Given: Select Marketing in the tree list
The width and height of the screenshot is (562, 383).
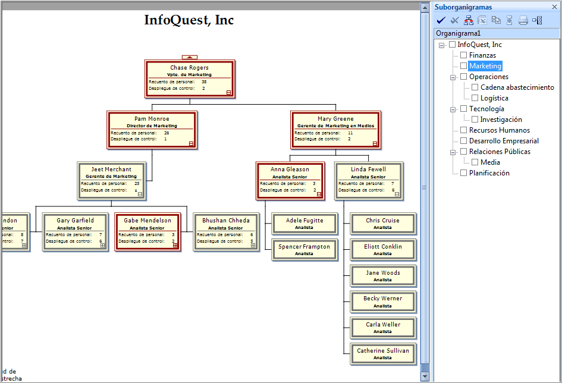Looking at the screenshot, I should coord(485,66).
